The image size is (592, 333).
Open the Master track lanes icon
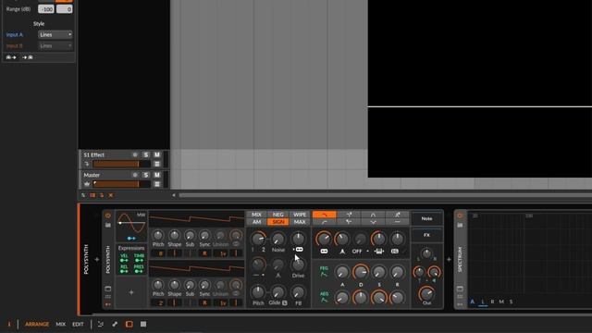[157, 184]
